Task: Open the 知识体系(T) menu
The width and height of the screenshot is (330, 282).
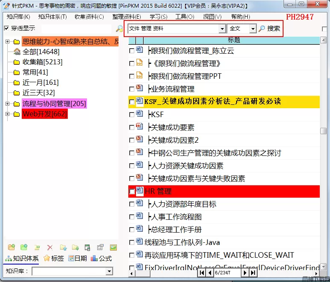Action: [x=52, y=17]
